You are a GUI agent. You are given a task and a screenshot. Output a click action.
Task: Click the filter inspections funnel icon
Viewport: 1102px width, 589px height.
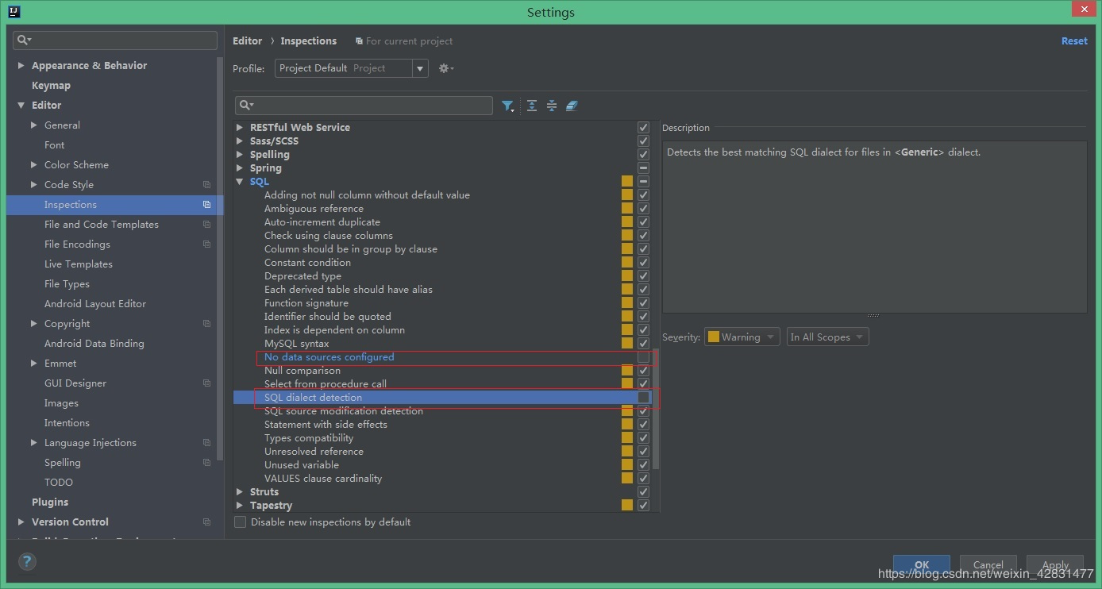[508, 106]
